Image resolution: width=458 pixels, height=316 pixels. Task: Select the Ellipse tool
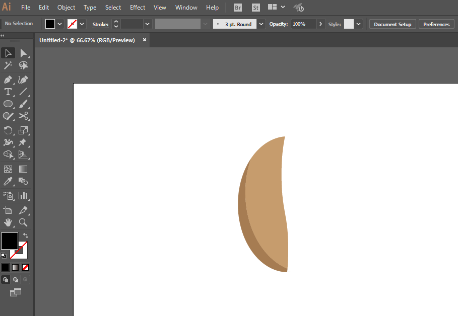coord(8,104)
